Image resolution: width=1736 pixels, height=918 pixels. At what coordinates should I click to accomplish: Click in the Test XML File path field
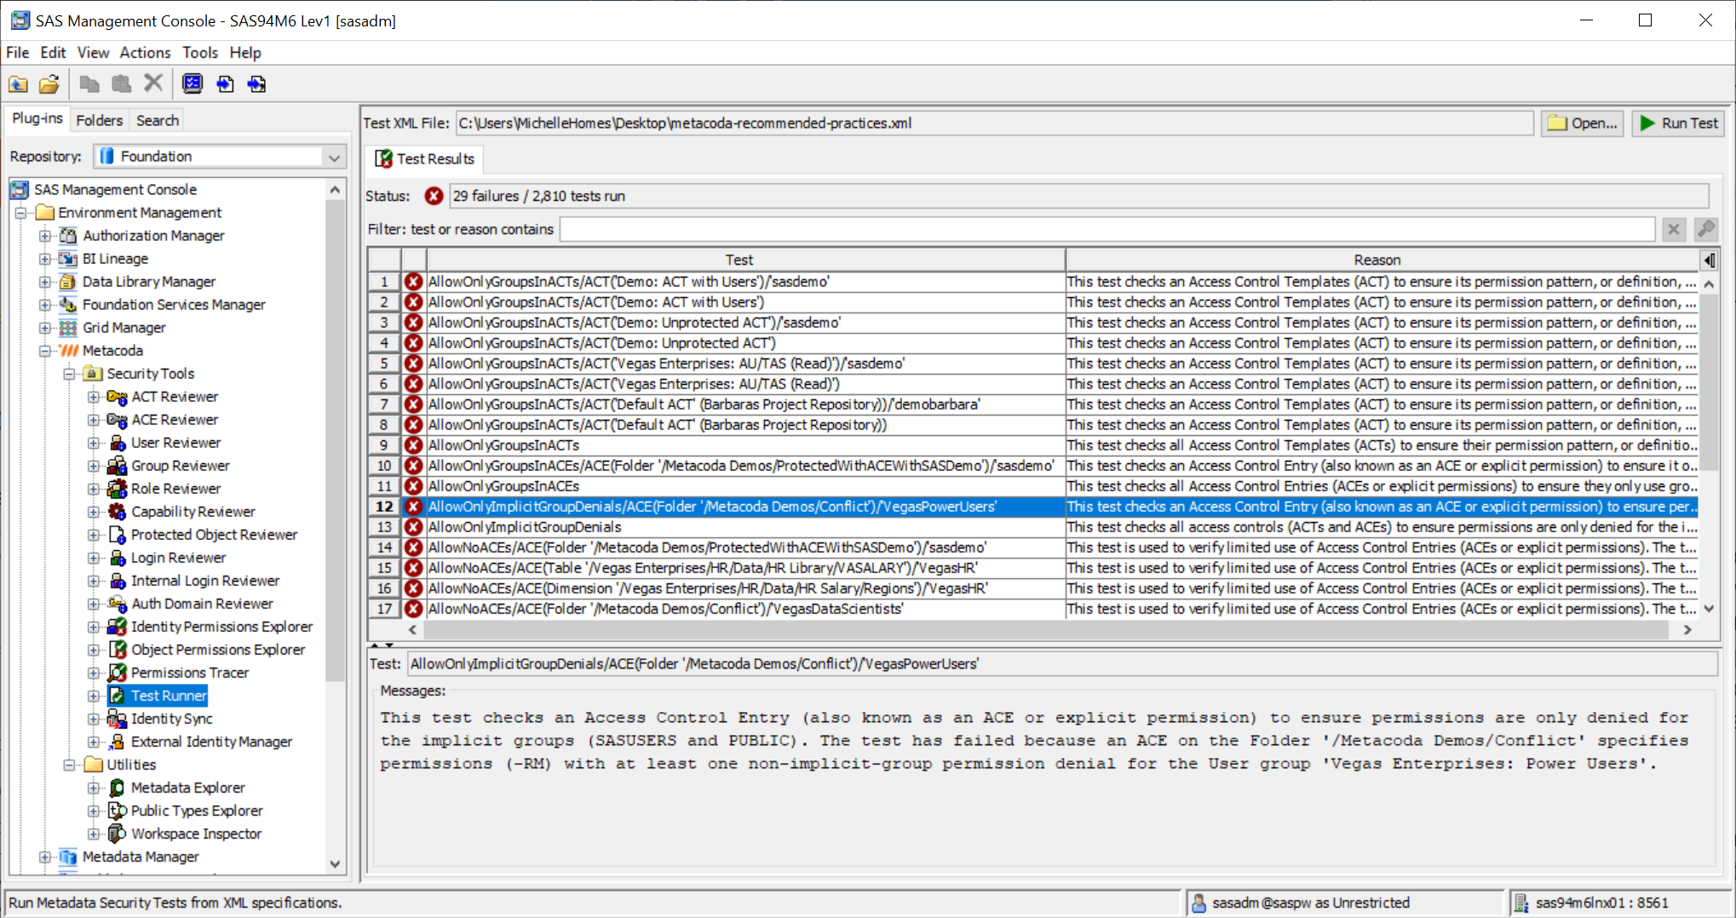[x=994, y=123]
